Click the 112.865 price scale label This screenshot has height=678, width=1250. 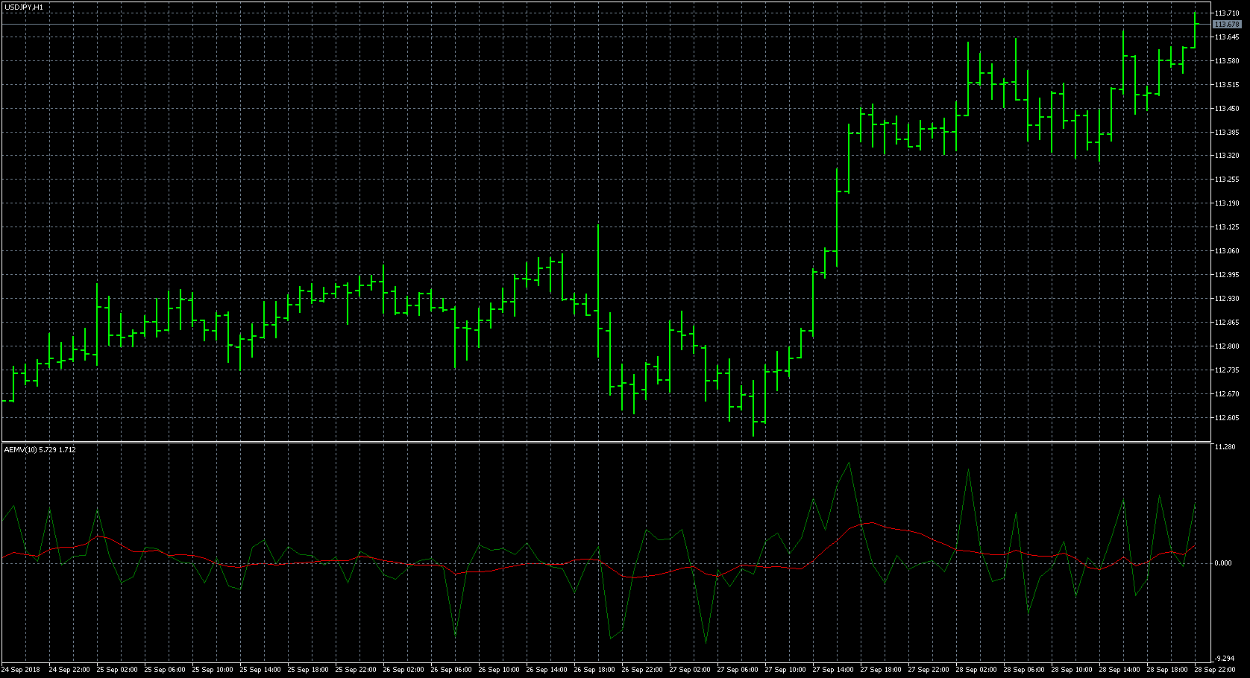1227,322
